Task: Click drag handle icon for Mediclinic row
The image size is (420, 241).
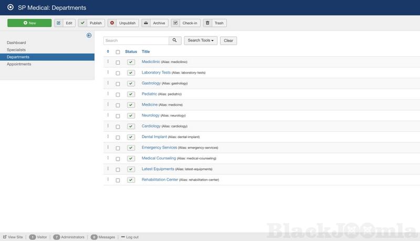Action: point(108,61)
